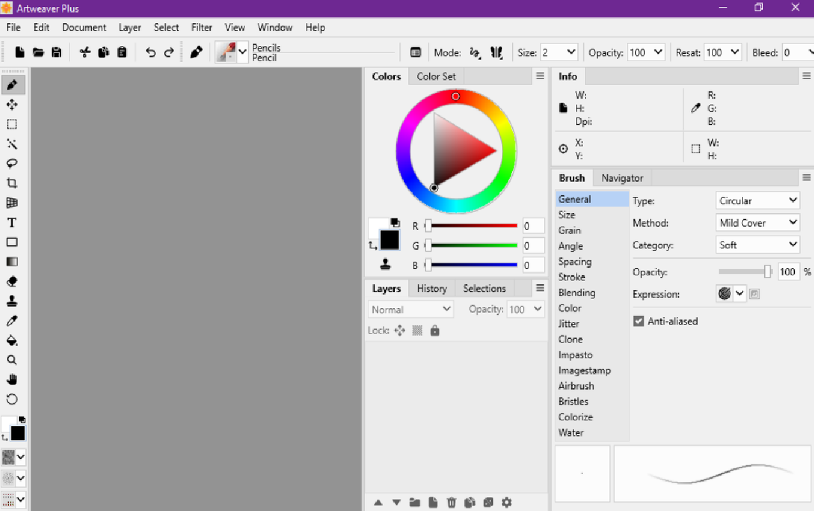Open brush Type Circular dropdown
814x511 pixels.
click(x=758, y=201)
